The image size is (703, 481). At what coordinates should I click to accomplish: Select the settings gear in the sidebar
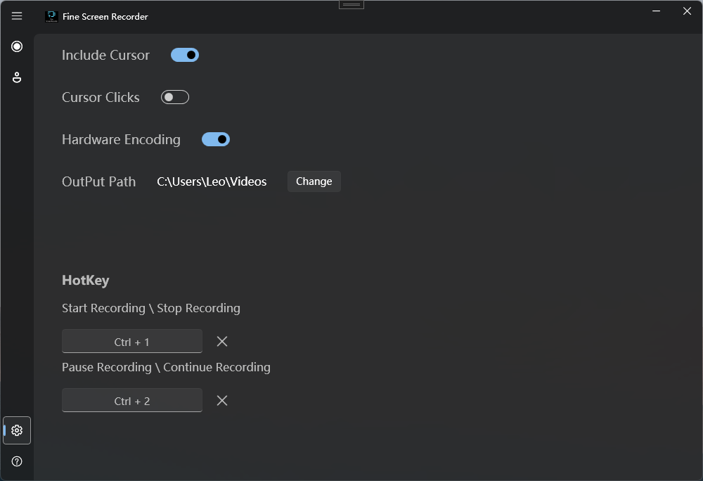click(x=17, y=430)
